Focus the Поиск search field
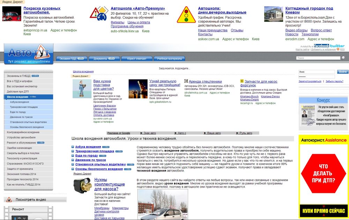 318,58
